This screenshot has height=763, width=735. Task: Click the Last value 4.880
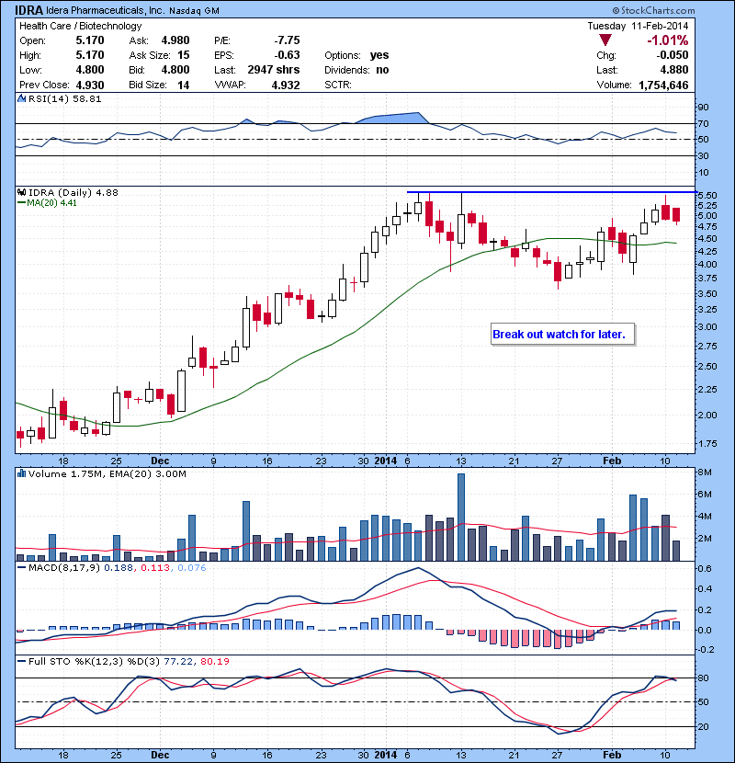674,70
